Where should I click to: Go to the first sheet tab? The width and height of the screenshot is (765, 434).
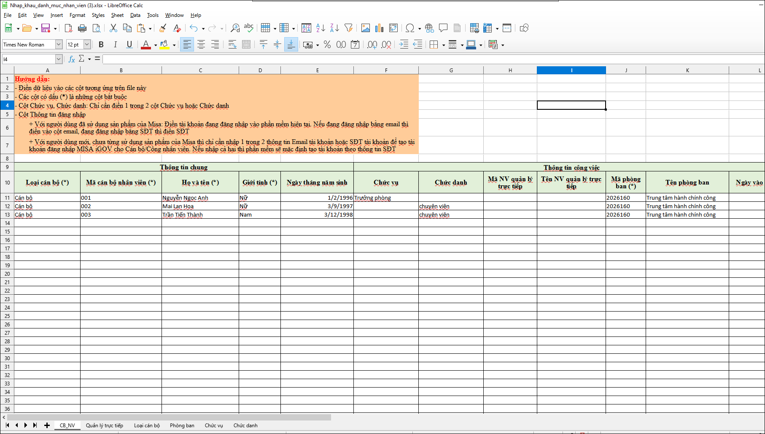pyautogui.click(x=7, y=426)
